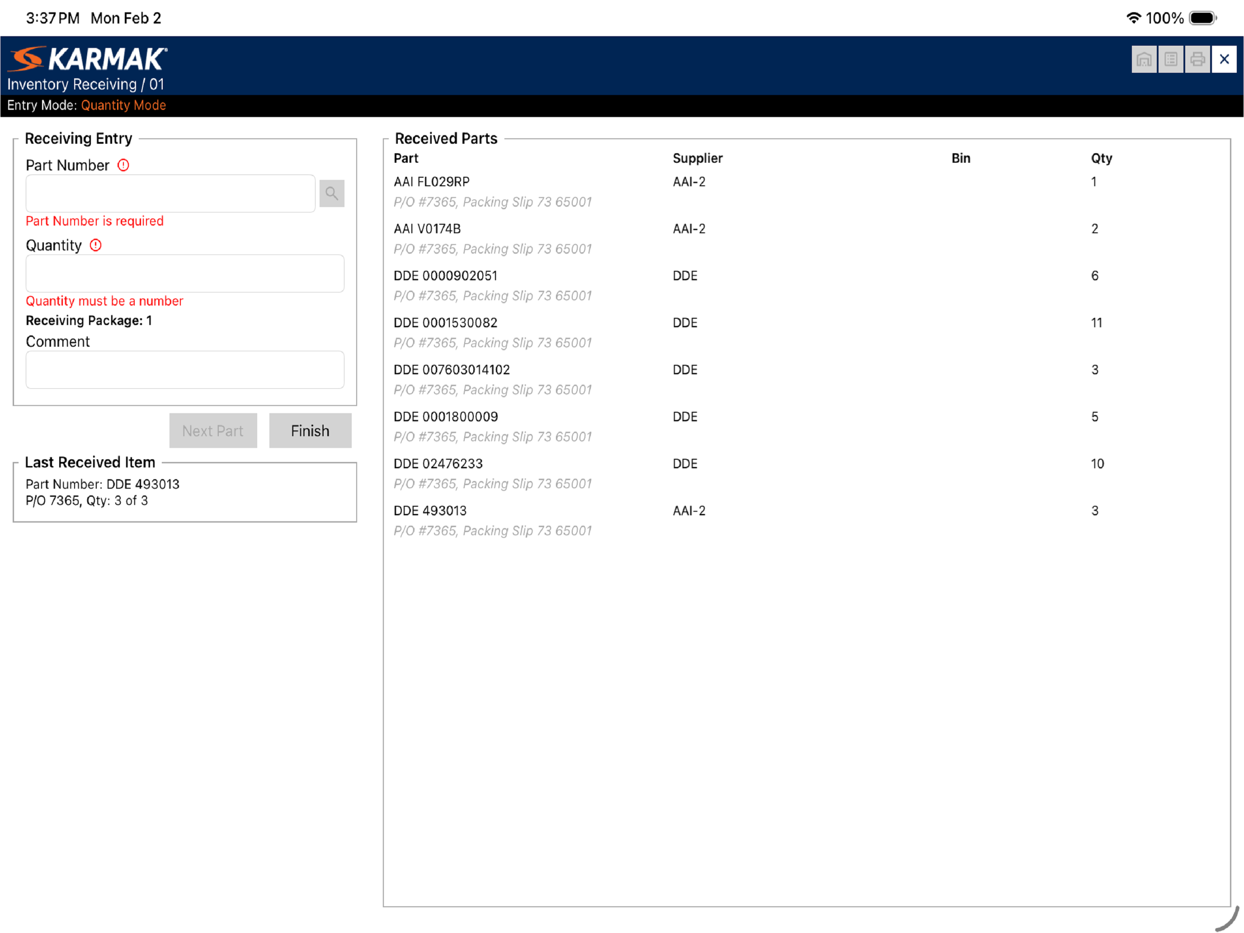Click quantity 10 for DDE 02476233

(1097, 464)
